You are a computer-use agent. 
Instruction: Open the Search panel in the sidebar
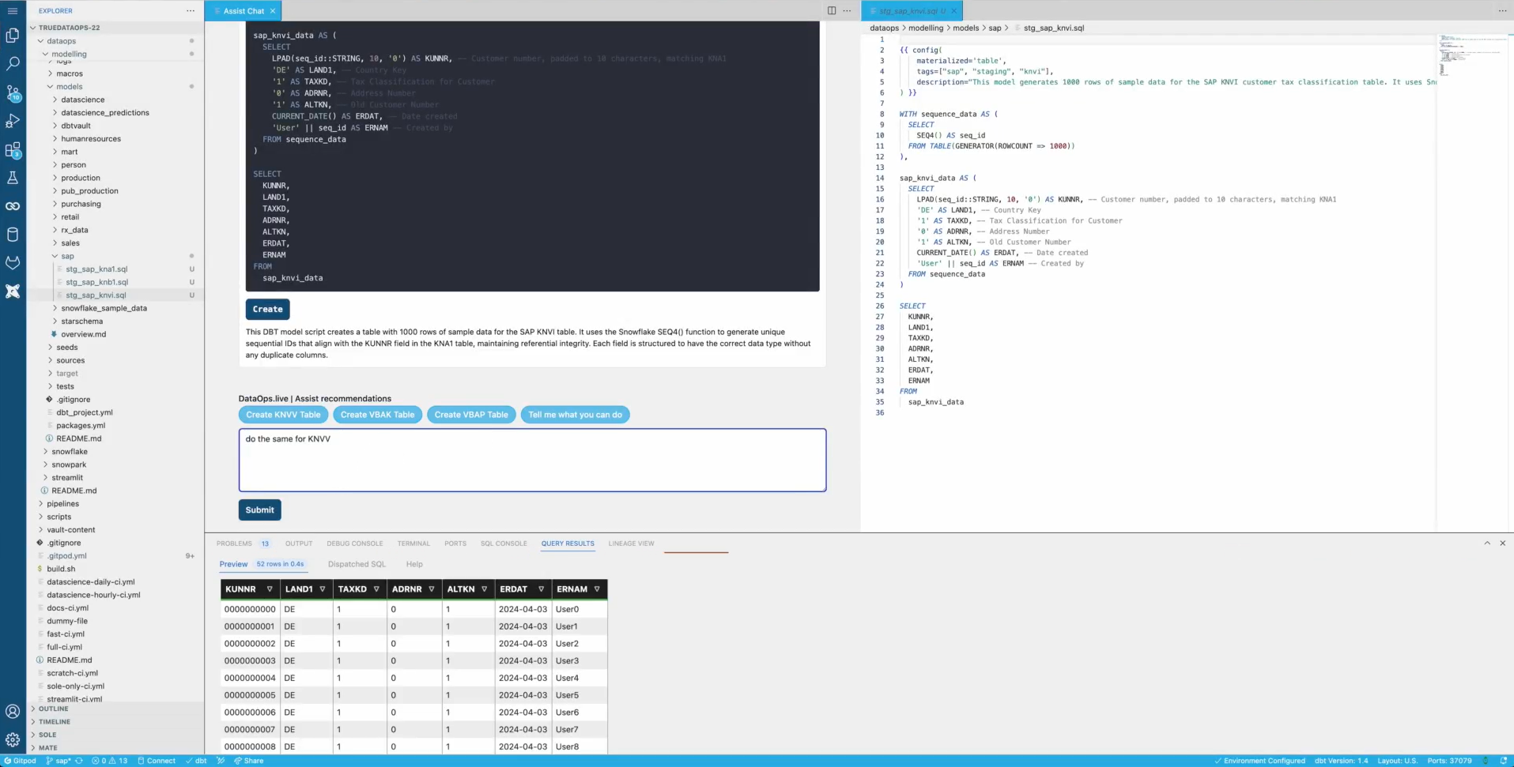(x=13, y=64)
